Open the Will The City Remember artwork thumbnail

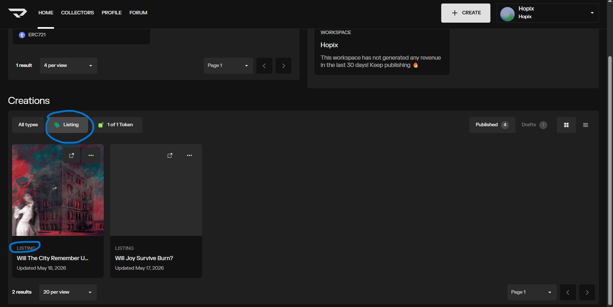(58, 190)
